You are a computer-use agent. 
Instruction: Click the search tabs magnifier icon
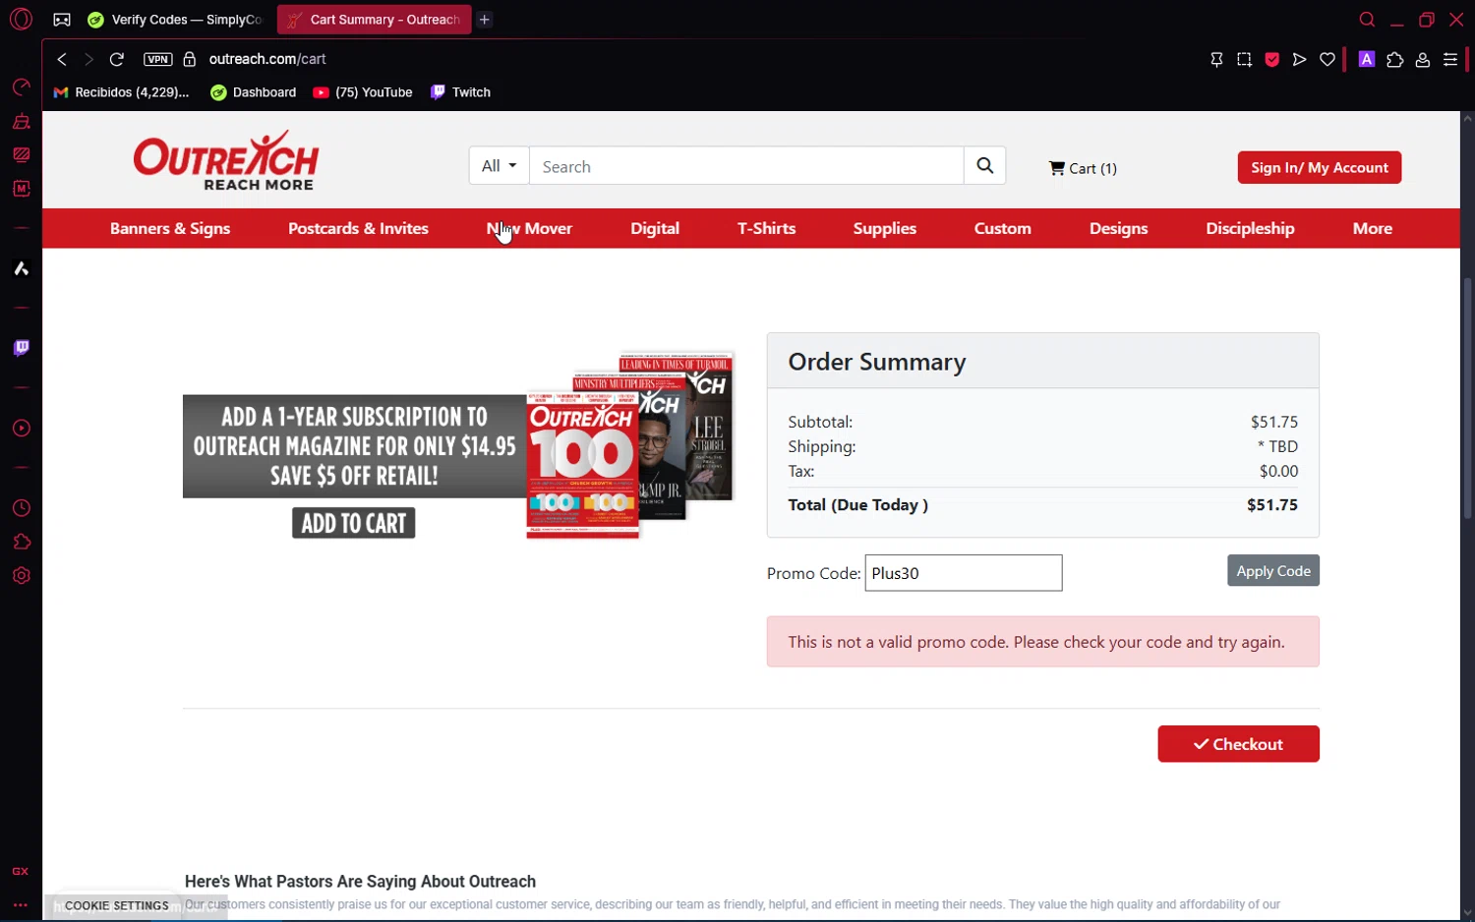(1367, 20)
